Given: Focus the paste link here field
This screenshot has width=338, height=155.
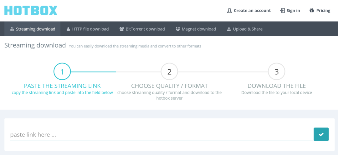Looking at the screenshot, I should click(162, 135).
